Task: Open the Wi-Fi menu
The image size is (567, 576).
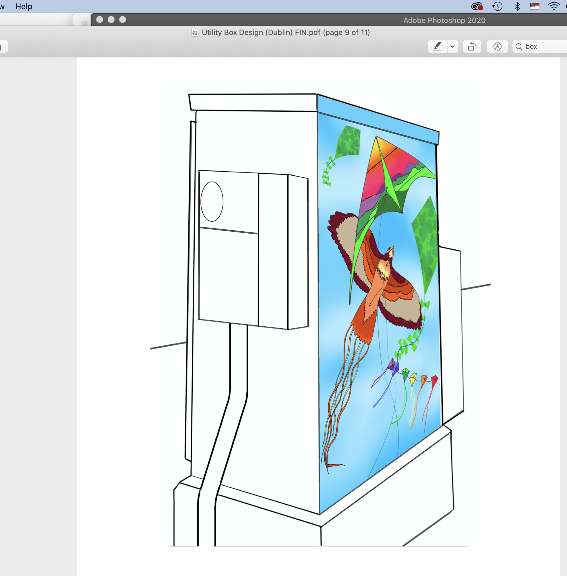Action: [x=553, y=6]
